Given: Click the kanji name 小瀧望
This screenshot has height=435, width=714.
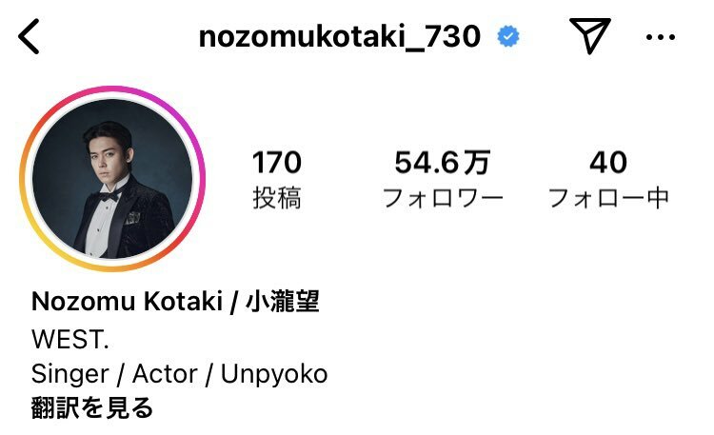Looking at the screenshot, I should pyautogui.click(x=283, y=302).
